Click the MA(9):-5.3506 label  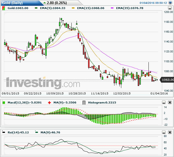point(65,103)
